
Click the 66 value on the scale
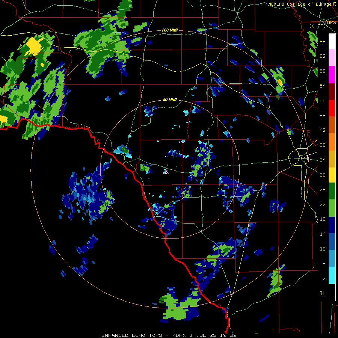coord(323,41)
